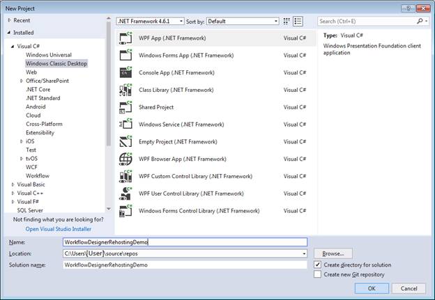Select WPF Browser App (.NET Framework) text
The height and width of the screenshot is (300, 435).
(183, 159)
